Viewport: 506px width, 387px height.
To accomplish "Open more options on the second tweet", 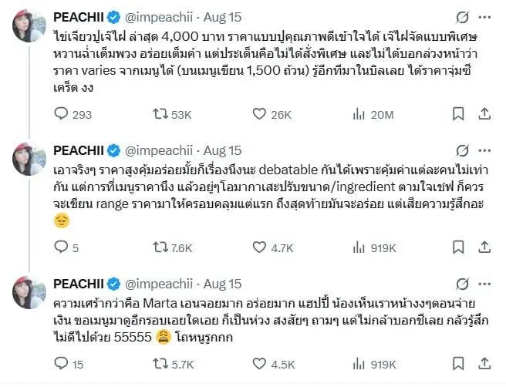I will click(x=484, y=150).
